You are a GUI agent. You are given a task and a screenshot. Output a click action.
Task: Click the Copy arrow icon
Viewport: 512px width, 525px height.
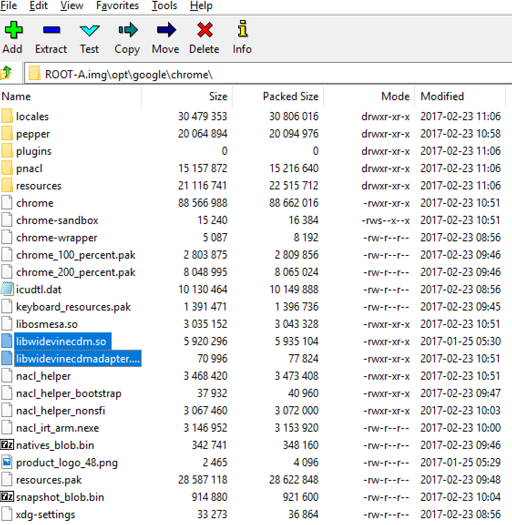[128, 30]
